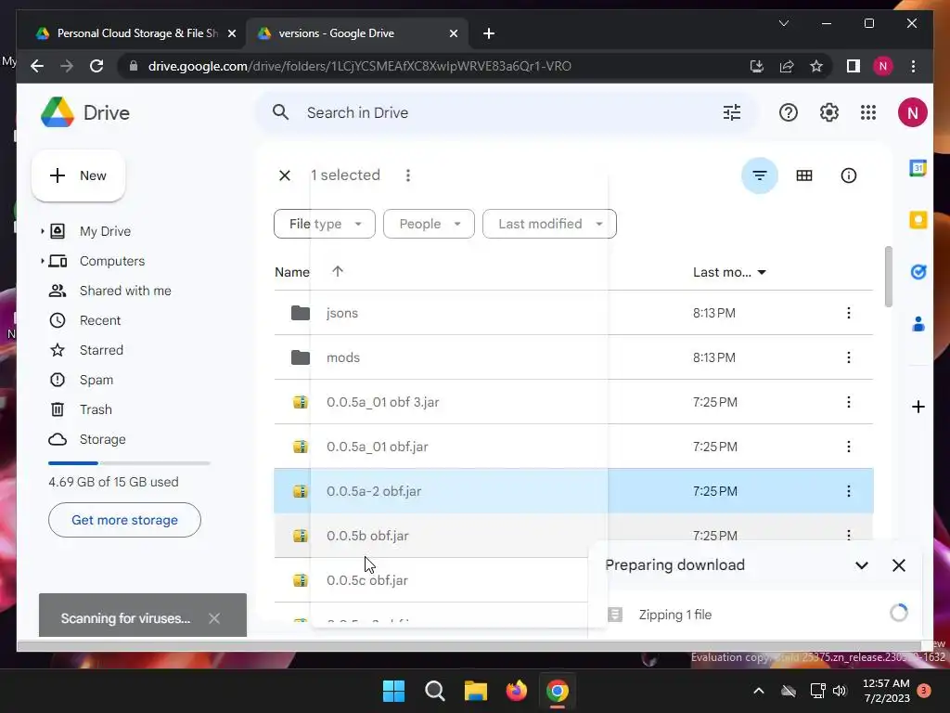Go to Shared with me
The image size is (950, 713).
[125, 291]
